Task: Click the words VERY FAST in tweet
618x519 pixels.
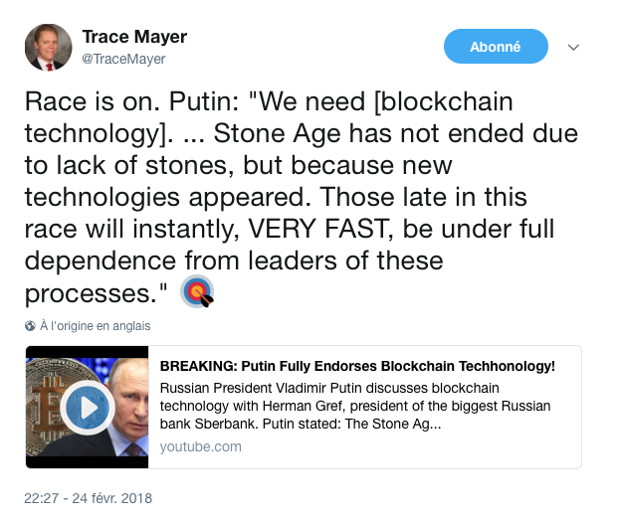Action: [x=316, y=230]
